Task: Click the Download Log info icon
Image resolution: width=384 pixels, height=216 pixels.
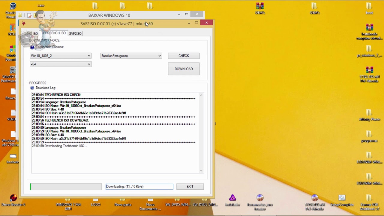Action: (x=32, y=88)
